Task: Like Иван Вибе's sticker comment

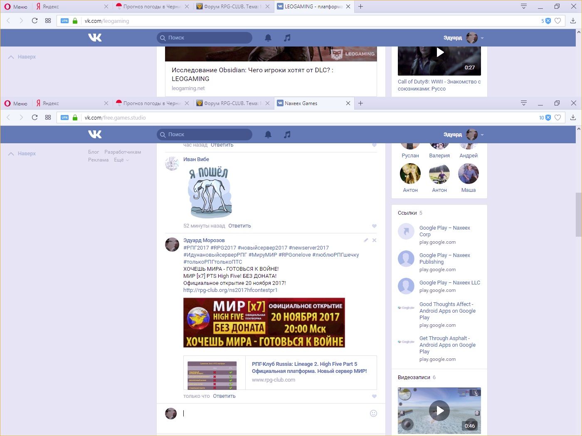Action: [374, 226]
